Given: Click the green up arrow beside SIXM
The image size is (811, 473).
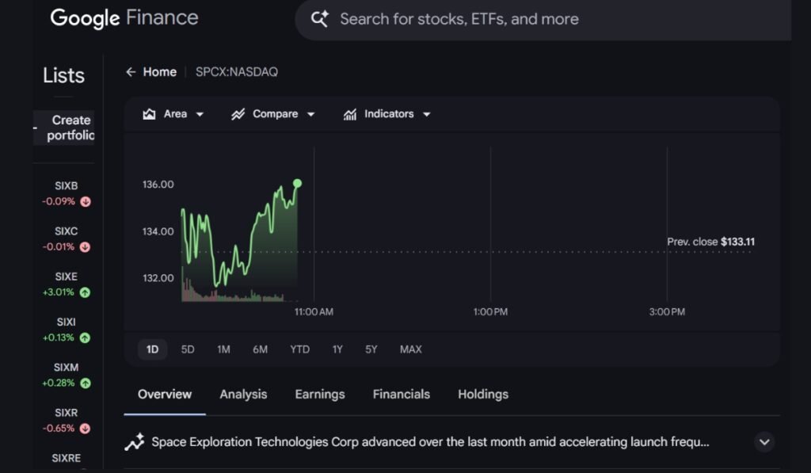Looking at the screenshot, I should (x=86, y=383).
